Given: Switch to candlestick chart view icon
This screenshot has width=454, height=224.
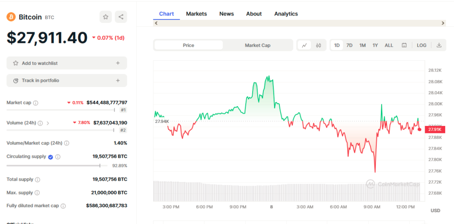Looking at the screenshot, I should point(318,46).
